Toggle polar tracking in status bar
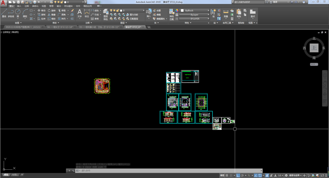This screenshot has height=178, width=329. point(242,175)
